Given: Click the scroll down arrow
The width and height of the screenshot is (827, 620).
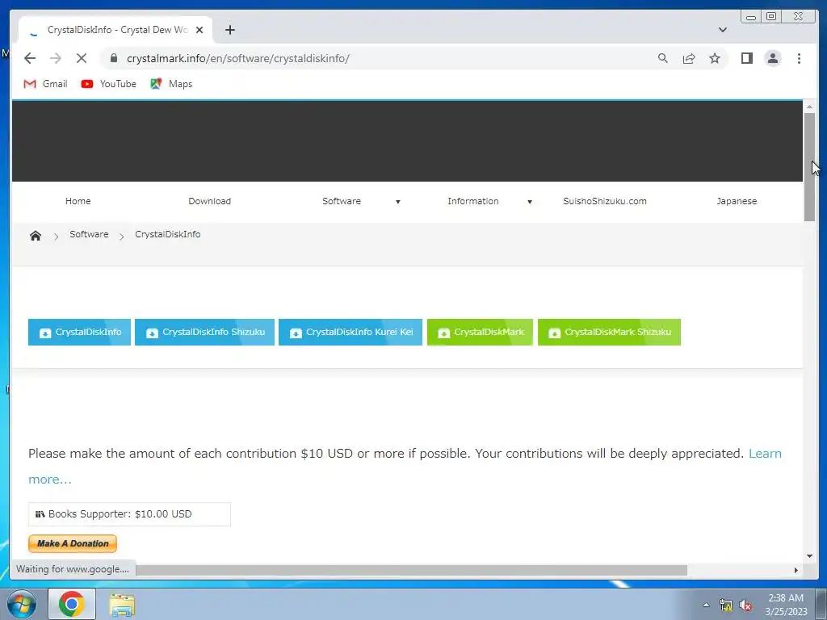Looking at the screenshot, I should [x=809, y=555].
